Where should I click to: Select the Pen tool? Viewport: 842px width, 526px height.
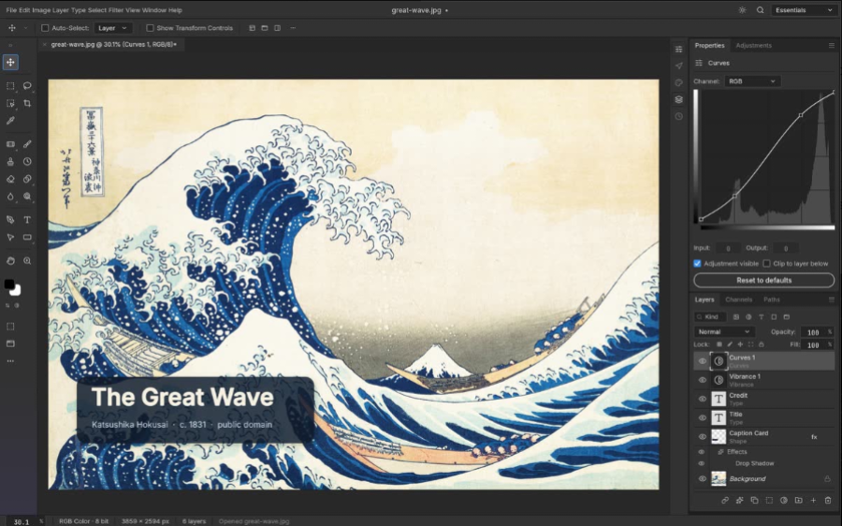point(10,220)
